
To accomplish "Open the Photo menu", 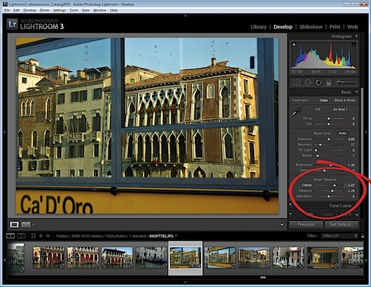I will [45, 11].
